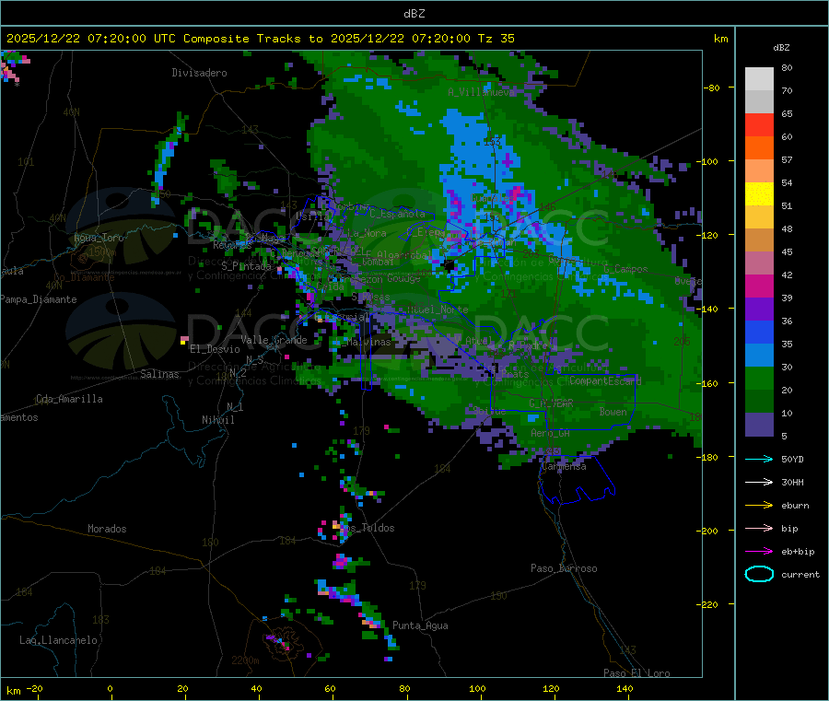Click the 'El_Desvio' map label
This screenshot has width=829, height=701.
(x=215, y=349)
